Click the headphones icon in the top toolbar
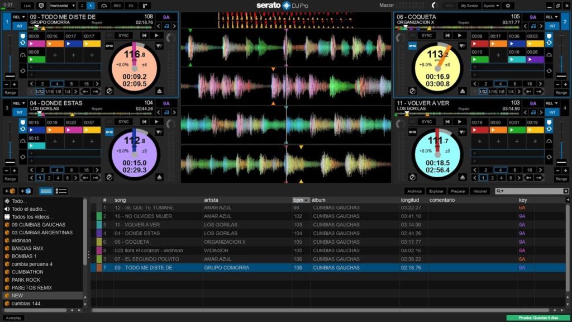The width and height of the screenshot is (572, 322). click(x=103, y=6)
